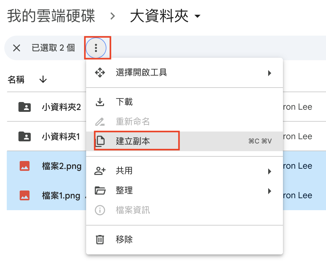
Task: Click the 小資料夾2 shared folder icon
Action: tap(25, 107)
